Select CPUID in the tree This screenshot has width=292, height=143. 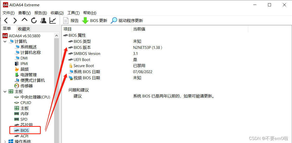tap(23, 103)
